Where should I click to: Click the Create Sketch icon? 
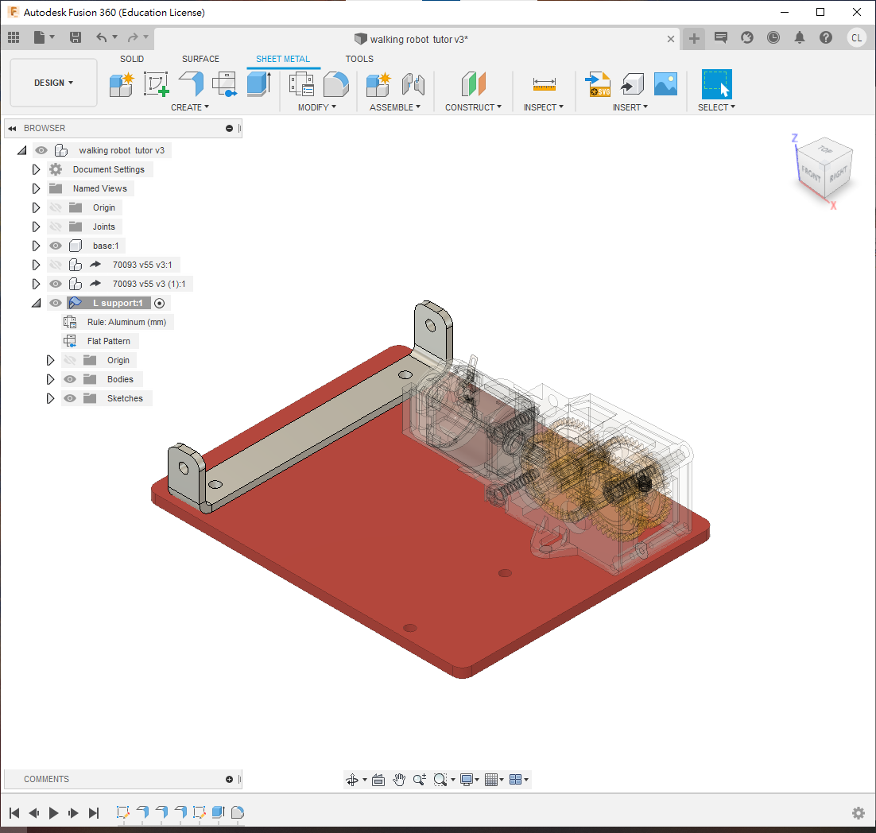[x=156, y=83]
